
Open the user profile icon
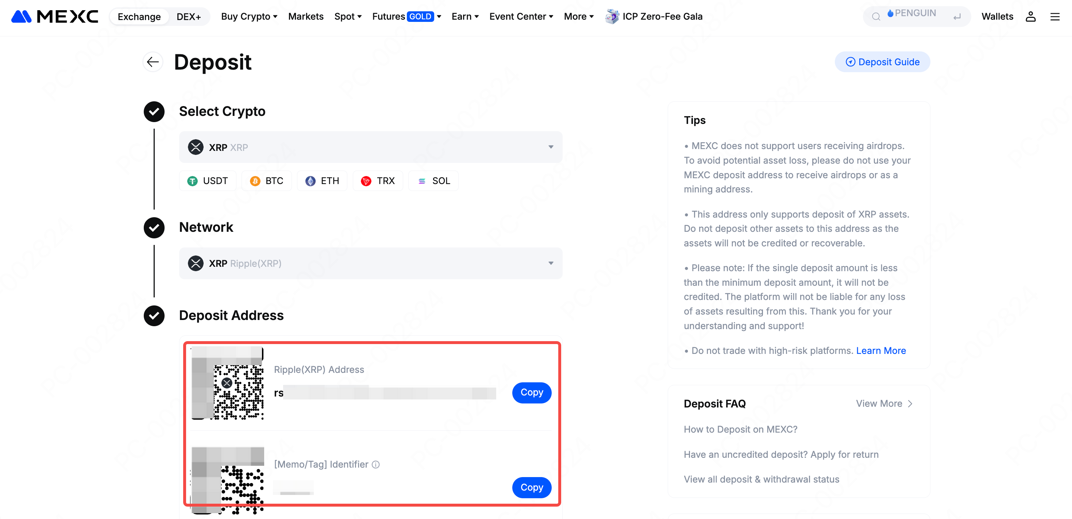[1030, 17]
